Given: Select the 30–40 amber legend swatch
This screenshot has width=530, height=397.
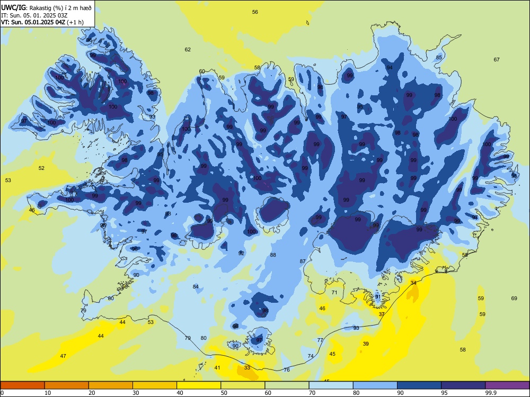Looking at the screenshot, I should [155, 385].
